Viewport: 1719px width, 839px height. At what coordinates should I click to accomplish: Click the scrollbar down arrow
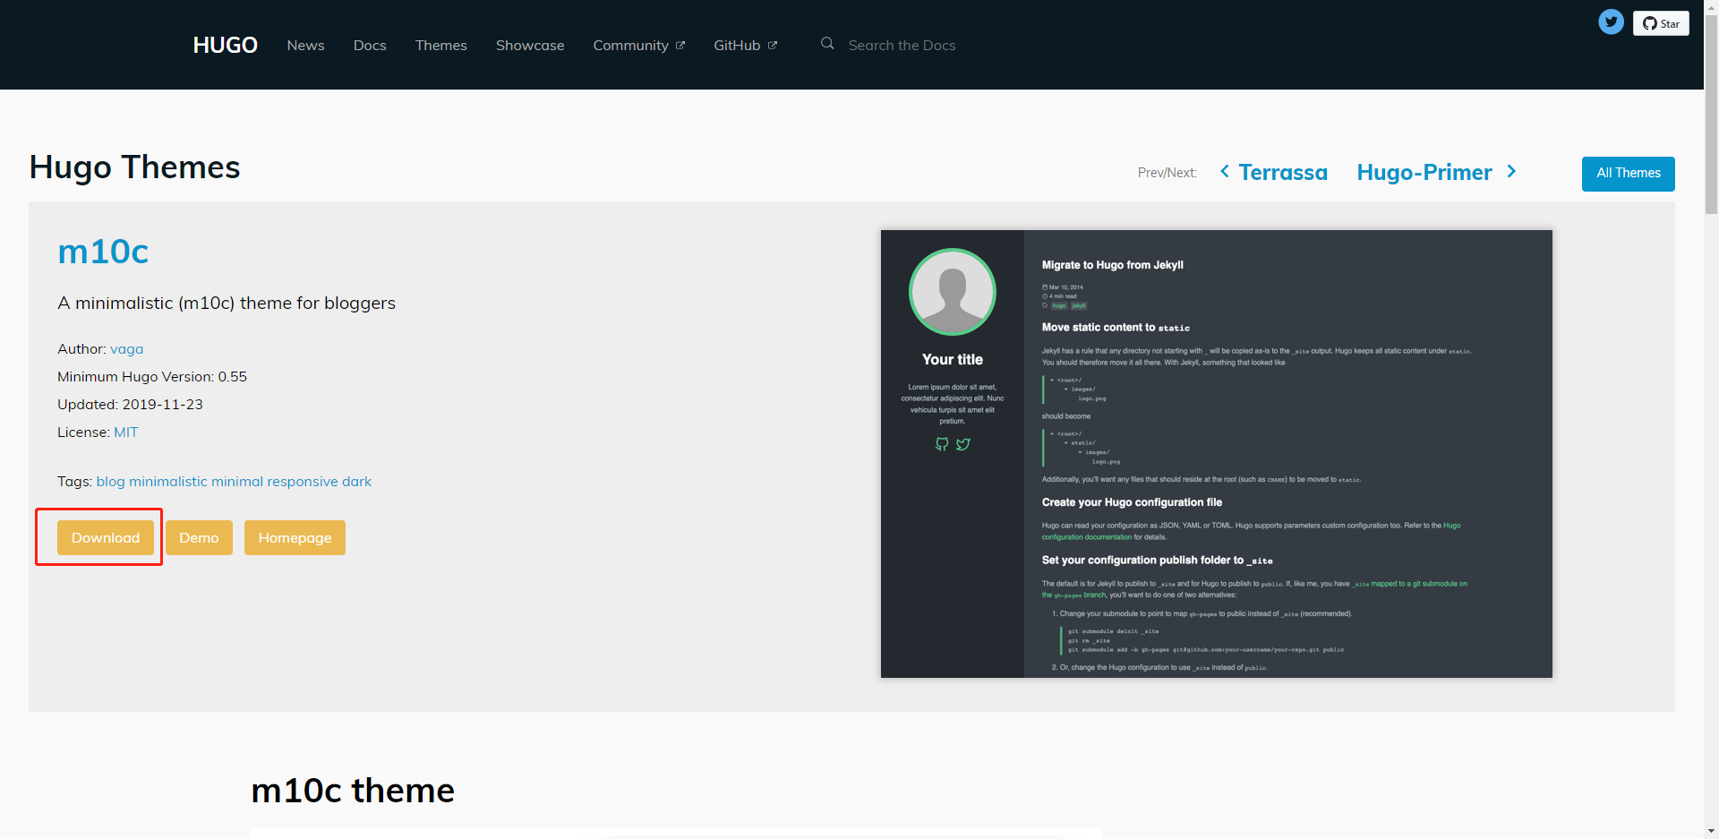pos(1711,831)
